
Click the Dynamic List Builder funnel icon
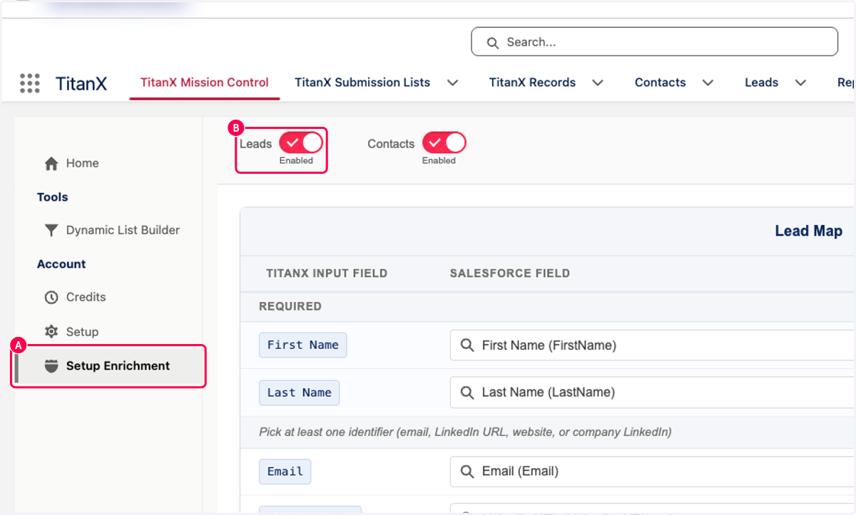(x=51, y=230)
